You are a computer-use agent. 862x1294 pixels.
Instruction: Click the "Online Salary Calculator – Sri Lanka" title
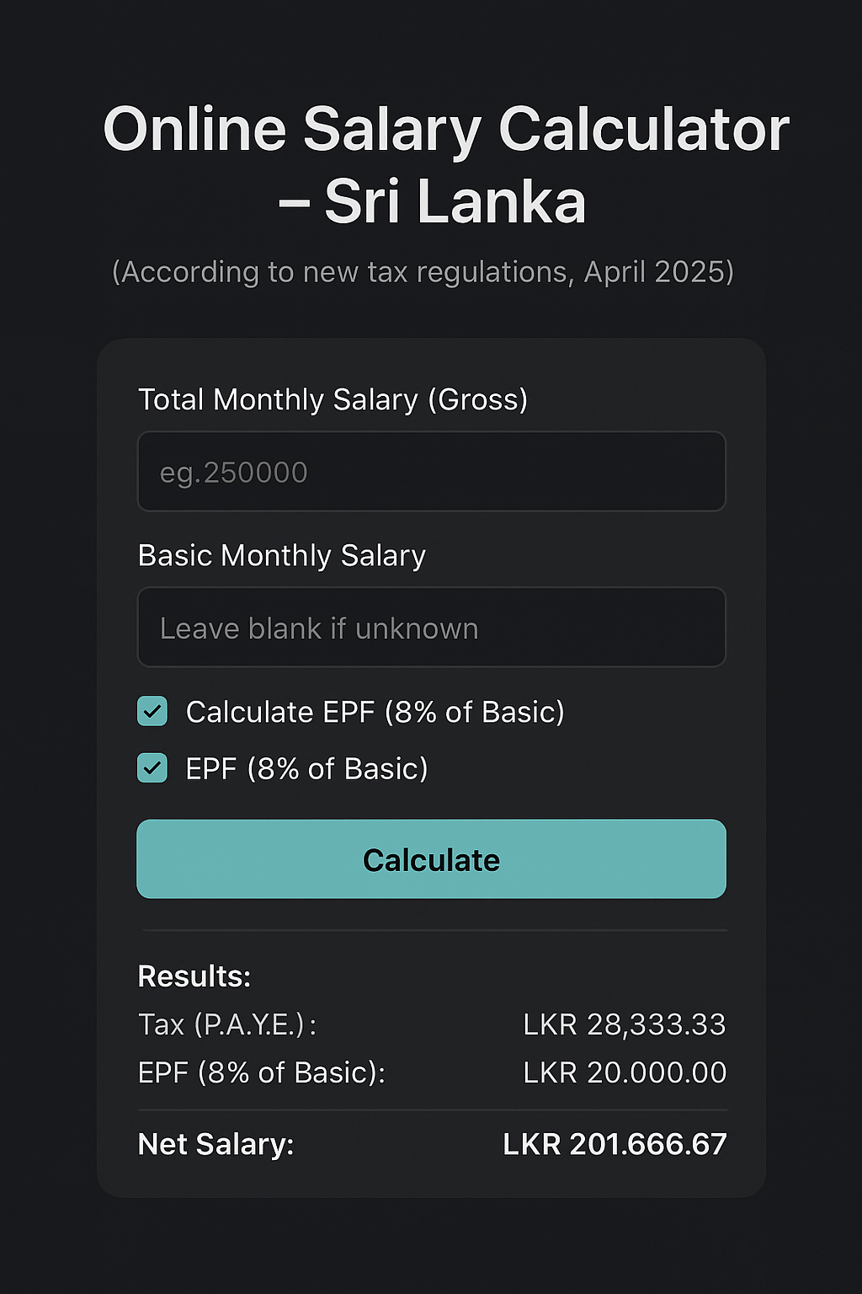coord(446,165)
